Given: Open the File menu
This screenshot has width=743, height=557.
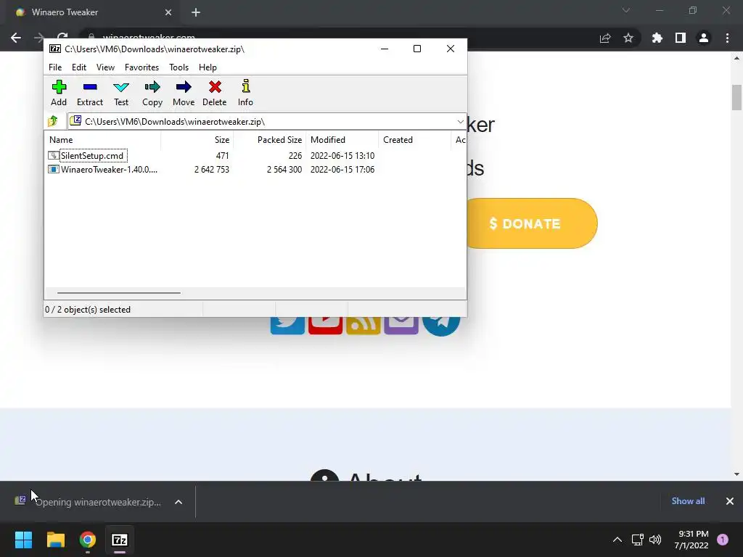Looking at the screenshot, I should pyautogui.click(x=55, y=67).
